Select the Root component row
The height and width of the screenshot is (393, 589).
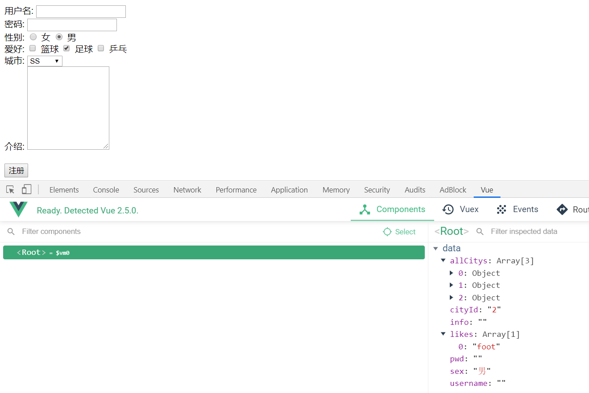click(x=214, y=252)
